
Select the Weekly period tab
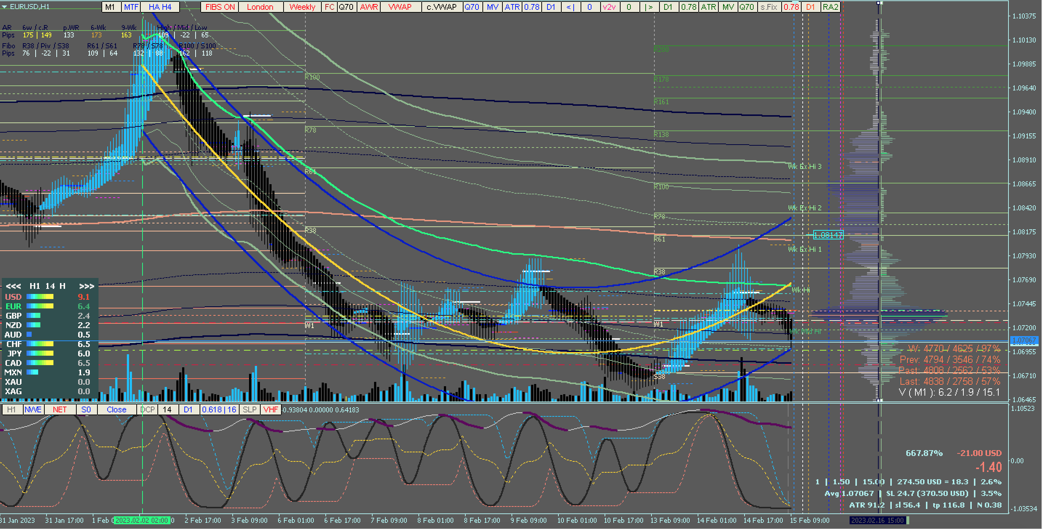pyautogui.click(x=302, y=7)
